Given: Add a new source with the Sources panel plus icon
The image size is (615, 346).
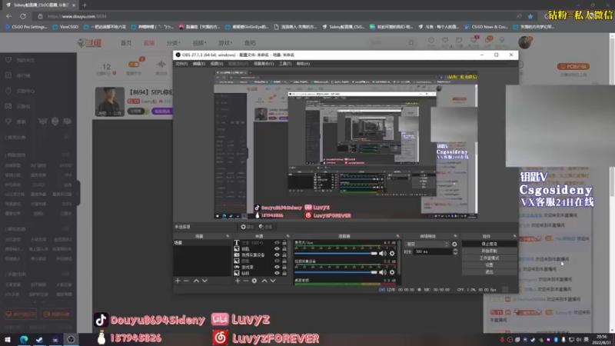Looking at the screenshot, I should tap(238, 281).
